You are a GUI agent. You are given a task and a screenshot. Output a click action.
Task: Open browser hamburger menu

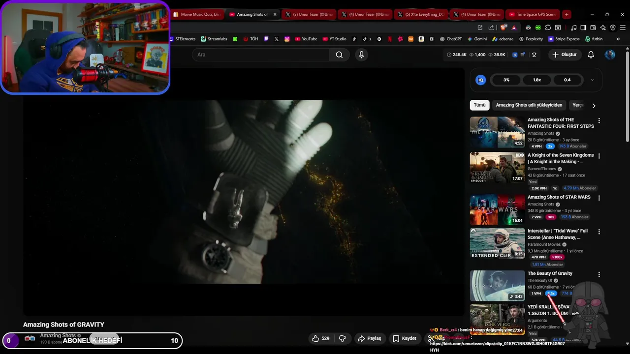pyautogui.click(x=623, y=28)
